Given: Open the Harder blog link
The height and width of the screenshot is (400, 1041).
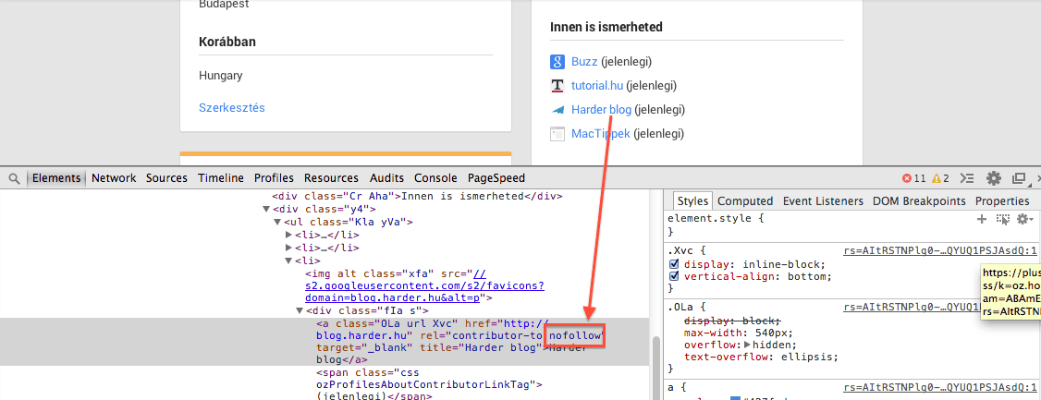Looking at the screenshot, I should (x=601, y=110).
